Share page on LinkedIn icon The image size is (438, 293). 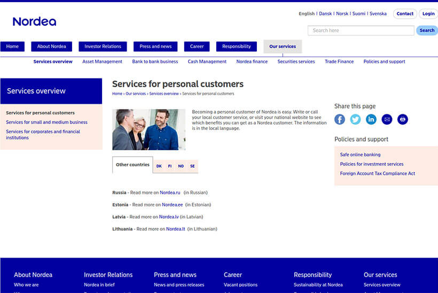pyautogui.click(x=371, y=119)
